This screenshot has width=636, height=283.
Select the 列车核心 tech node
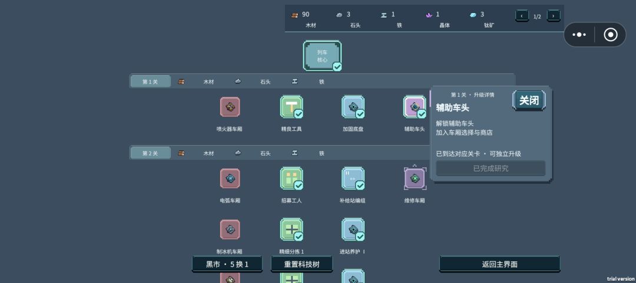(322, 56)
